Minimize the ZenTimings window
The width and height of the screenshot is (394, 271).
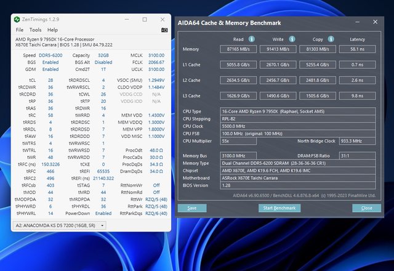click(127, 19)
